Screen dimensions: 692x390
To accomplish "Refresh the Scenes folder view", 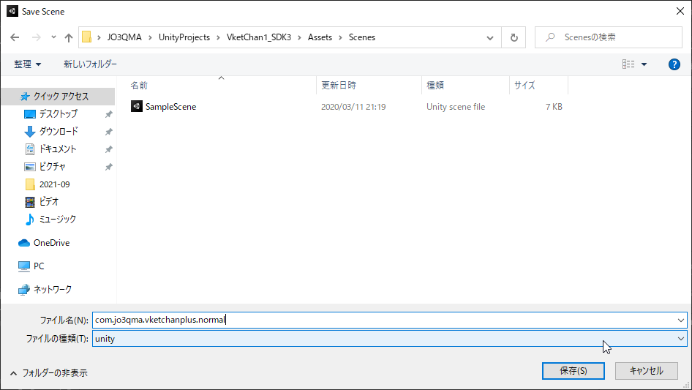I will [x=514, y=37].
